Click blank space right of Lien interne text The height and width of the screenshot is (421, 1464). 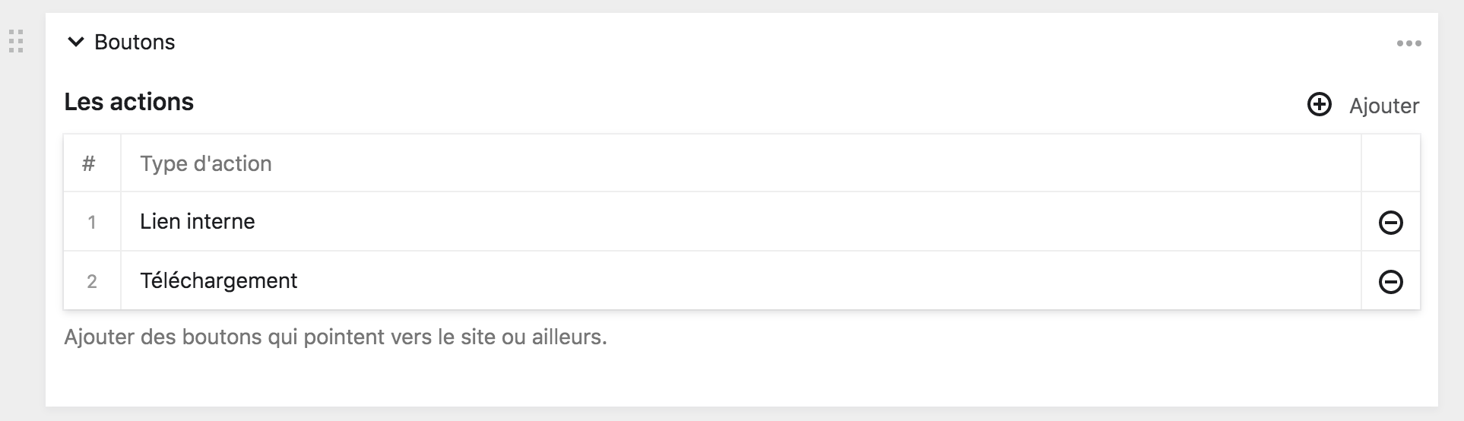[760, 222]
